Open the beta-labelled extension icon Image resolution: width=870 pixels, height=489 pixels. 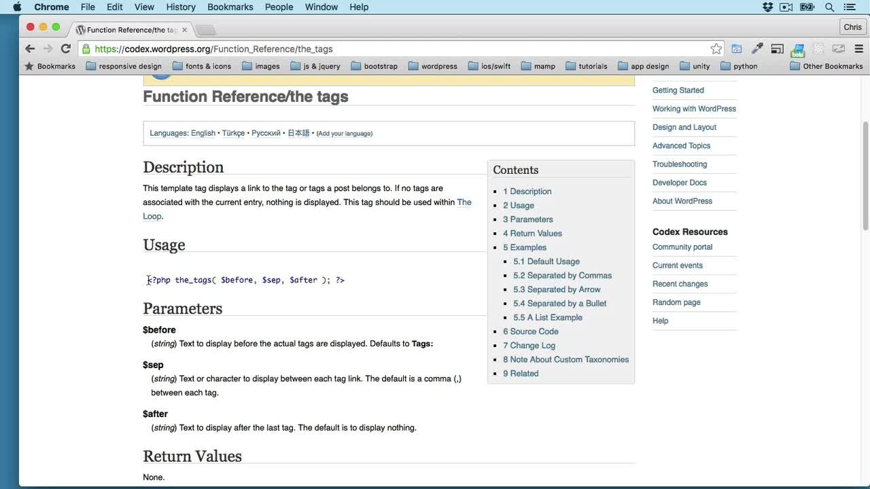pos(798,50)
